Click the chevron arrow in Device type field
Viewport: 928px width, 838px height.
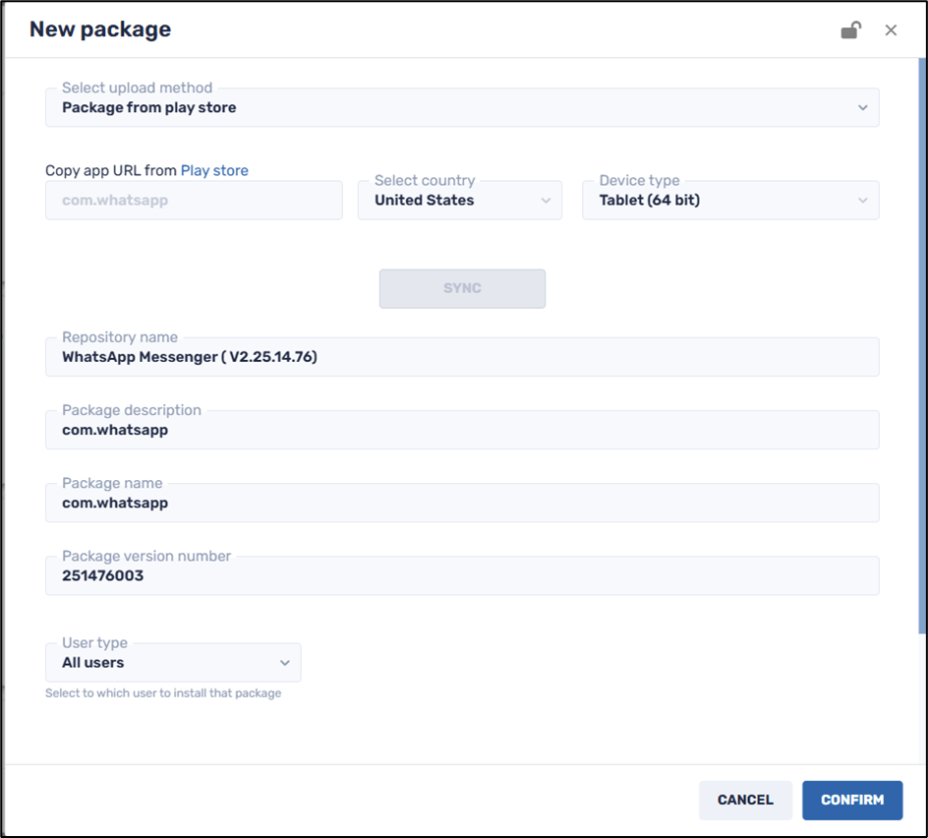862,201
